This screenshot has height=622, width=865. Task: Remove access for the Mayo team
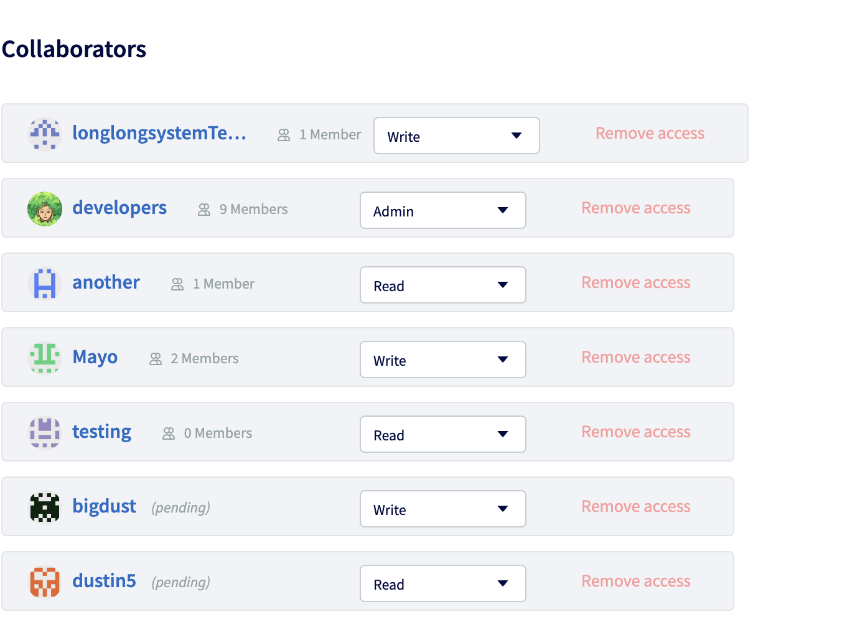pos(636,357)
